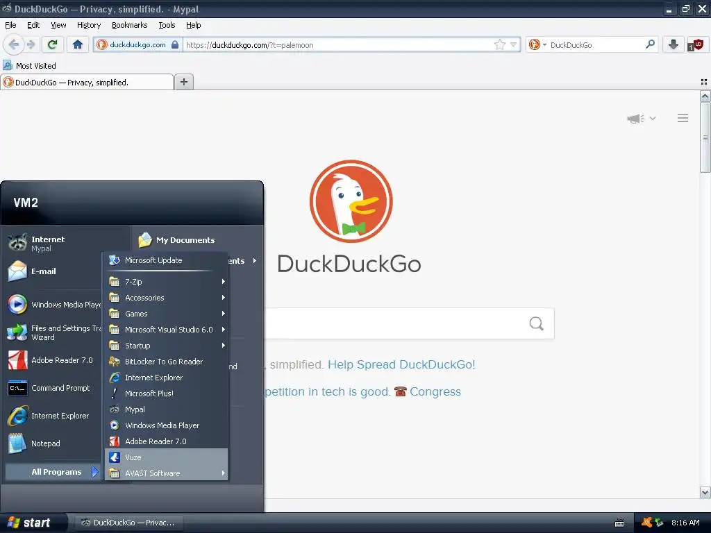The width and height of the screenshot is (711, 533).
Task: Open E-mail from Start menu
Action: pyautogui.click(x=53, y=271)
